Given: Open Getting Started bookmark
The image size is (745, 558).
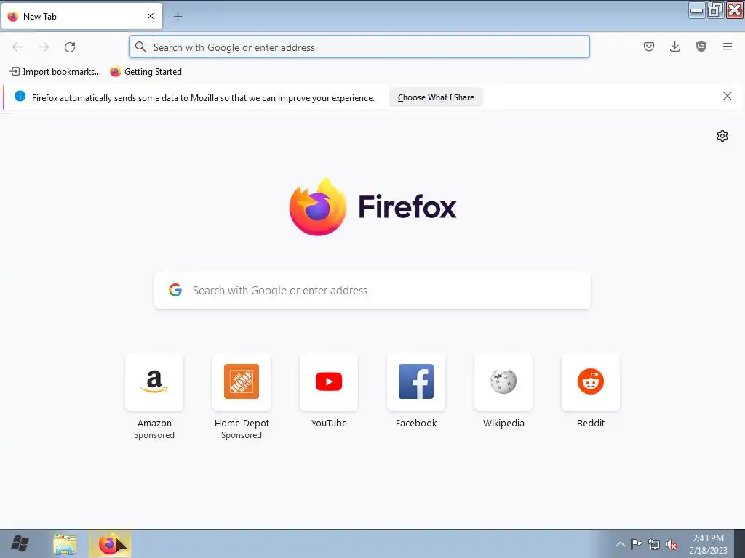Looking at the screenshot, I should coord(146,72).
